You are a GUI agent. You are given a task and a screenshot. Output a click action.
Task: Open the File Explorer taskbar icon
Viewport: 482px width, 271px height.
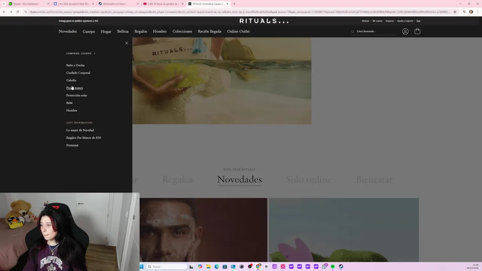tap(209, 266)
